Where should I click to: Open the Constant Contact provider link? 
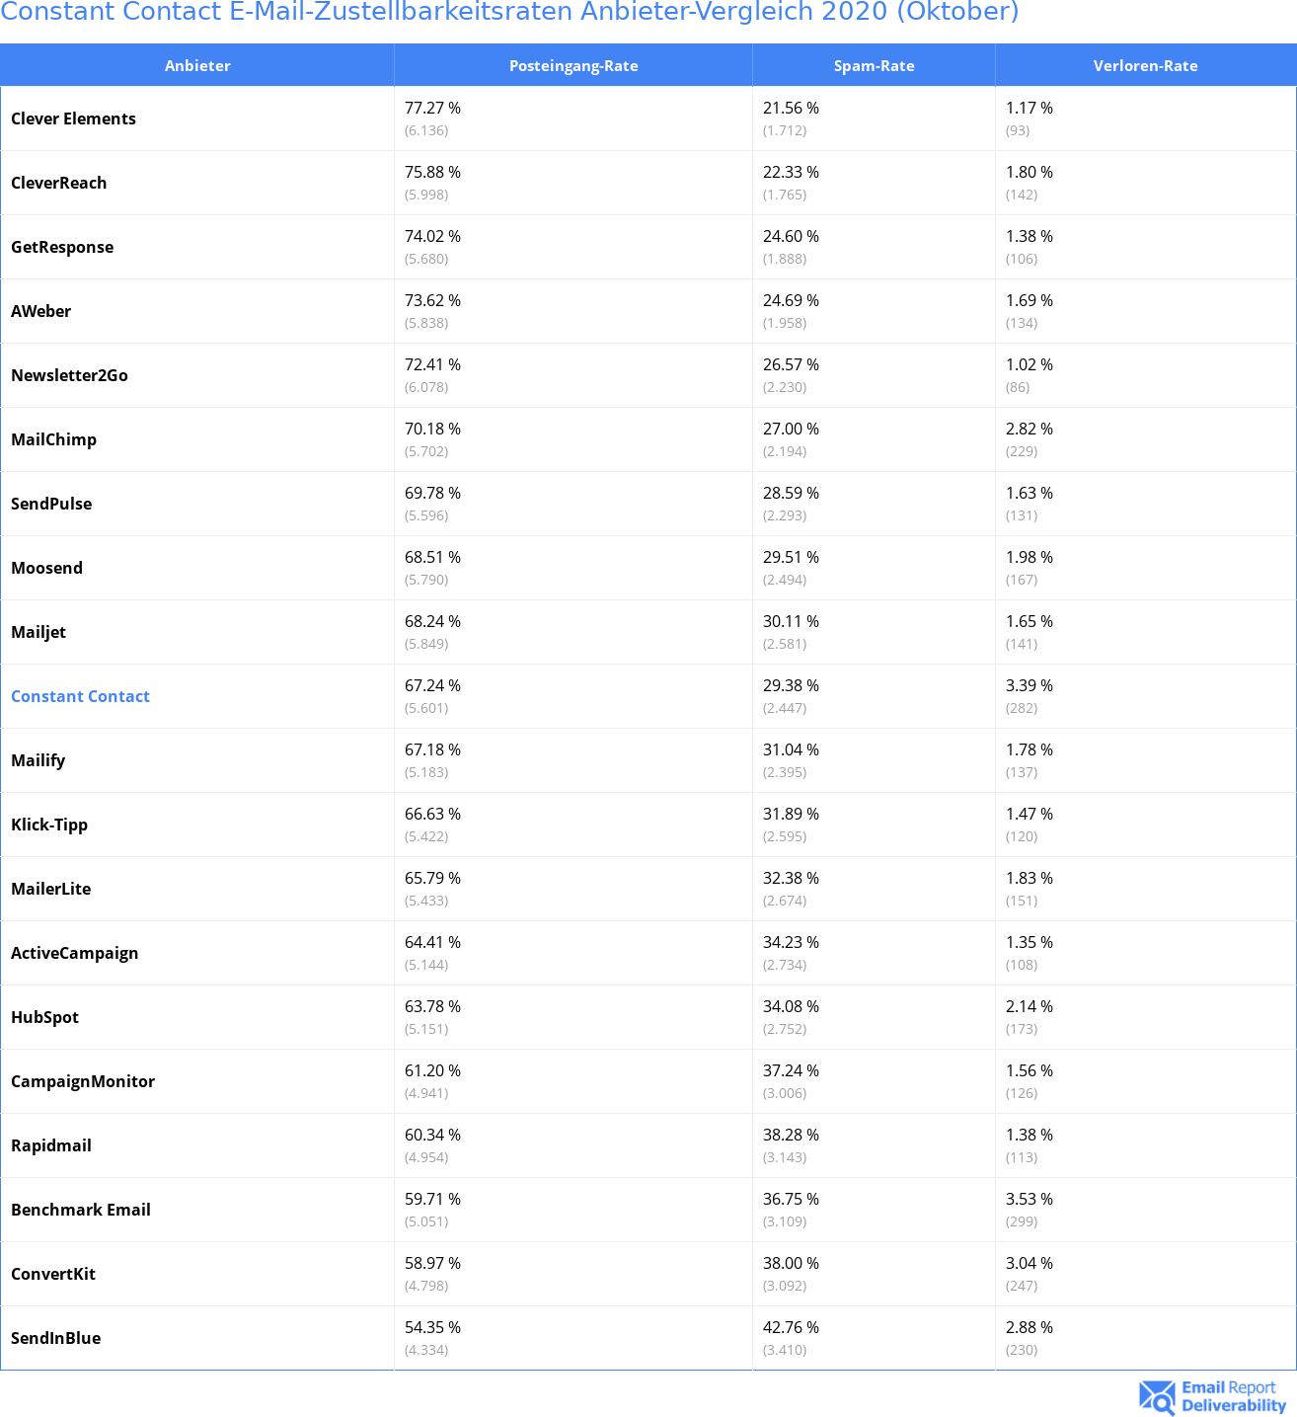point(80,696)
